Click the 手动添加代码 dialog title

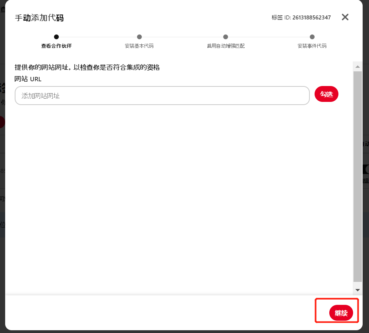(39, 18)
